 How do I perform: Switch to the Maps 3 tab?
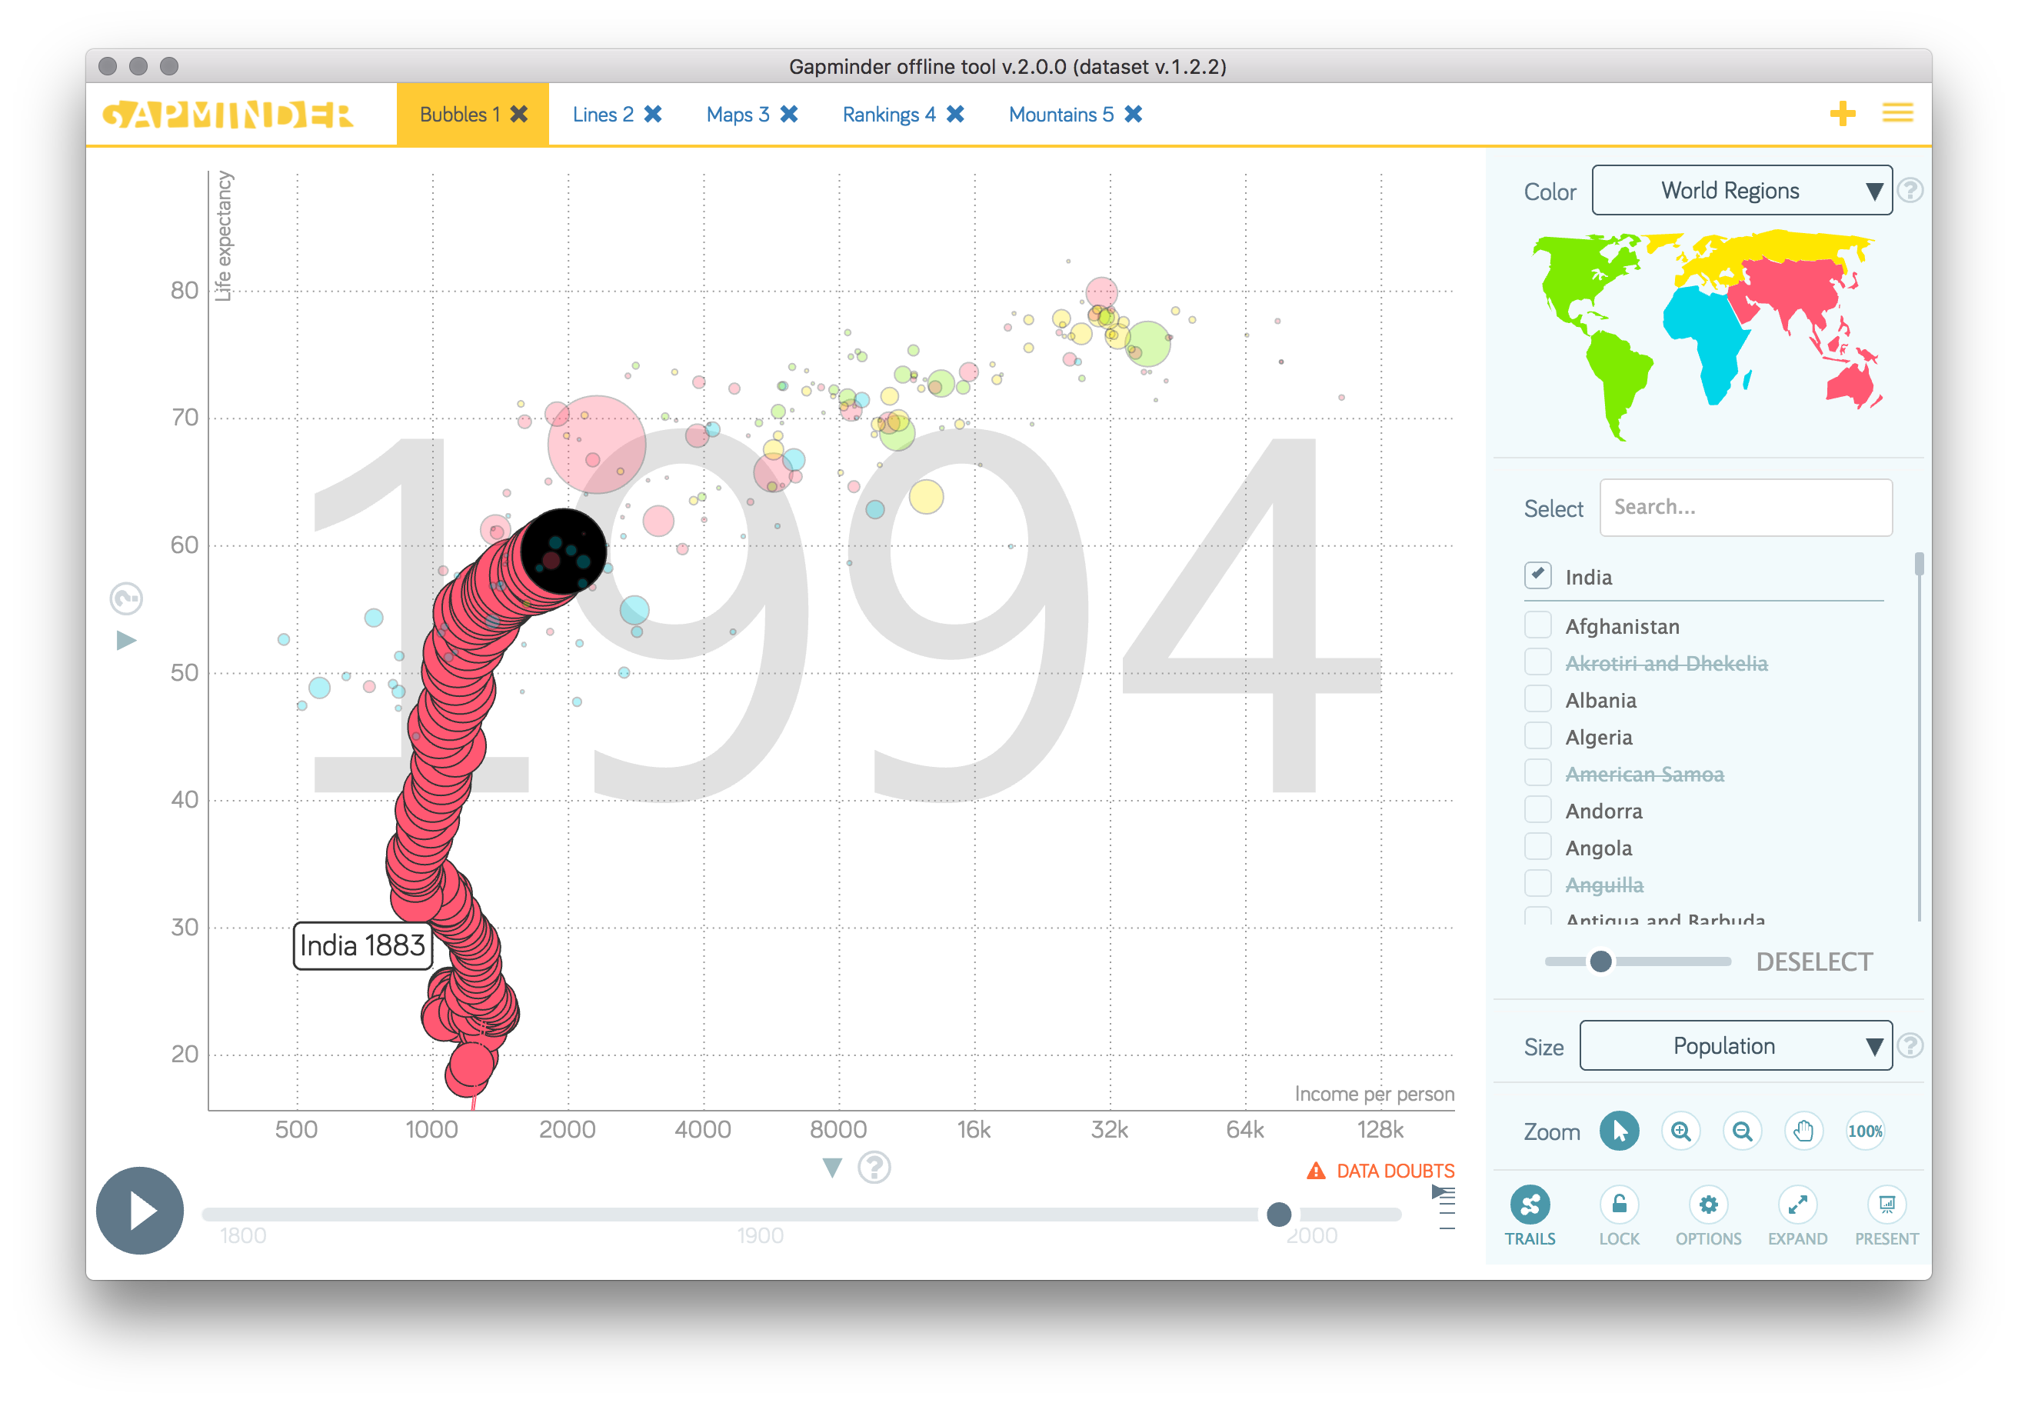(x=739, y=113)
